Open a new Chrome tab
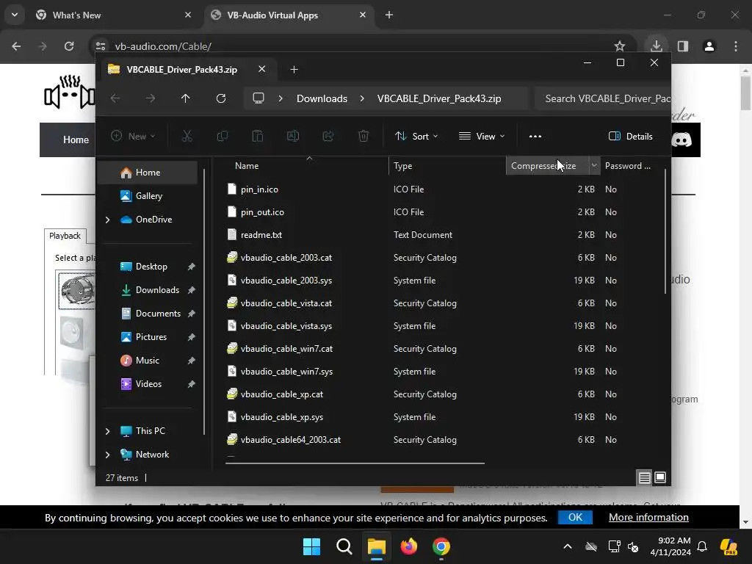 389,15
